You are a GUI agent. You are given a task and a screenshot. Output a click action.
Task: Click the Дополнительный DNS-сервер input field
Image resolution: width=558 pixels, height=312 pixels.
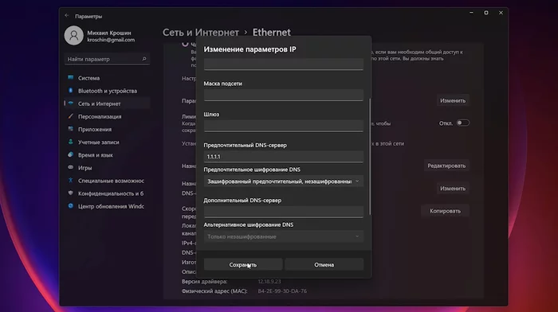[x=283, y=212]
